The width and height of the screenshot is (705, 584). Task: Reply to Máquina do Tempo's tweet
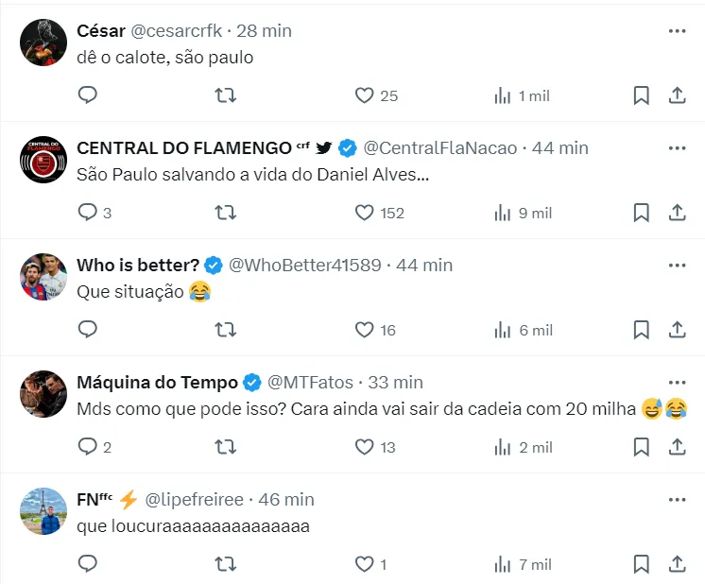pyautogui.click(x=88, y=447)
